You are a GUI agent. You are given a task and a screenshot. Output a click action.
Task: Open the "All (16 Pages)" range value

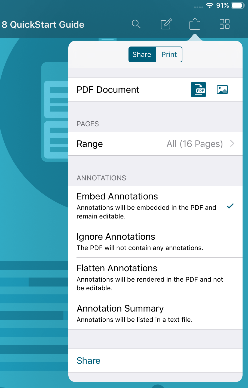click(x=194, y=144)
